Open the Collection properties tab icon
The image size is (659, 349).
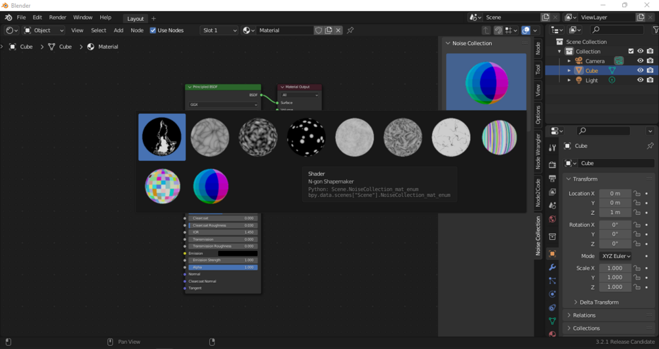pyautogui.click(x=552, y=236)
